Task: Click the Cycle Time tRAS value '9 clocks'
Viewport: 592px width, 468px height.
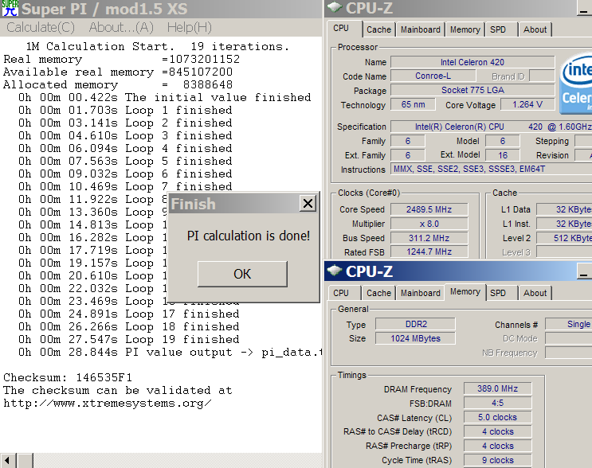Action: coord(498,460)
